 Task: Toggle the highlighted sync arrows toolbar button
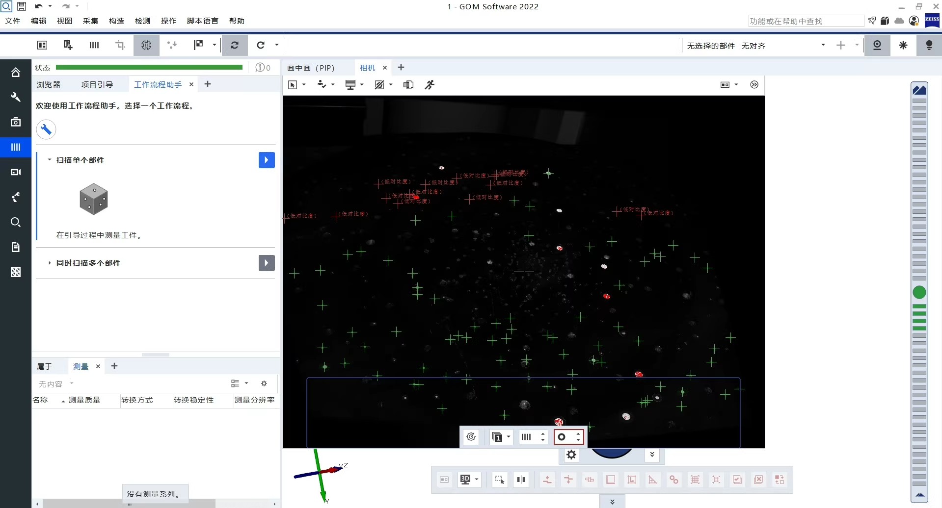click(x=235, y=45)
